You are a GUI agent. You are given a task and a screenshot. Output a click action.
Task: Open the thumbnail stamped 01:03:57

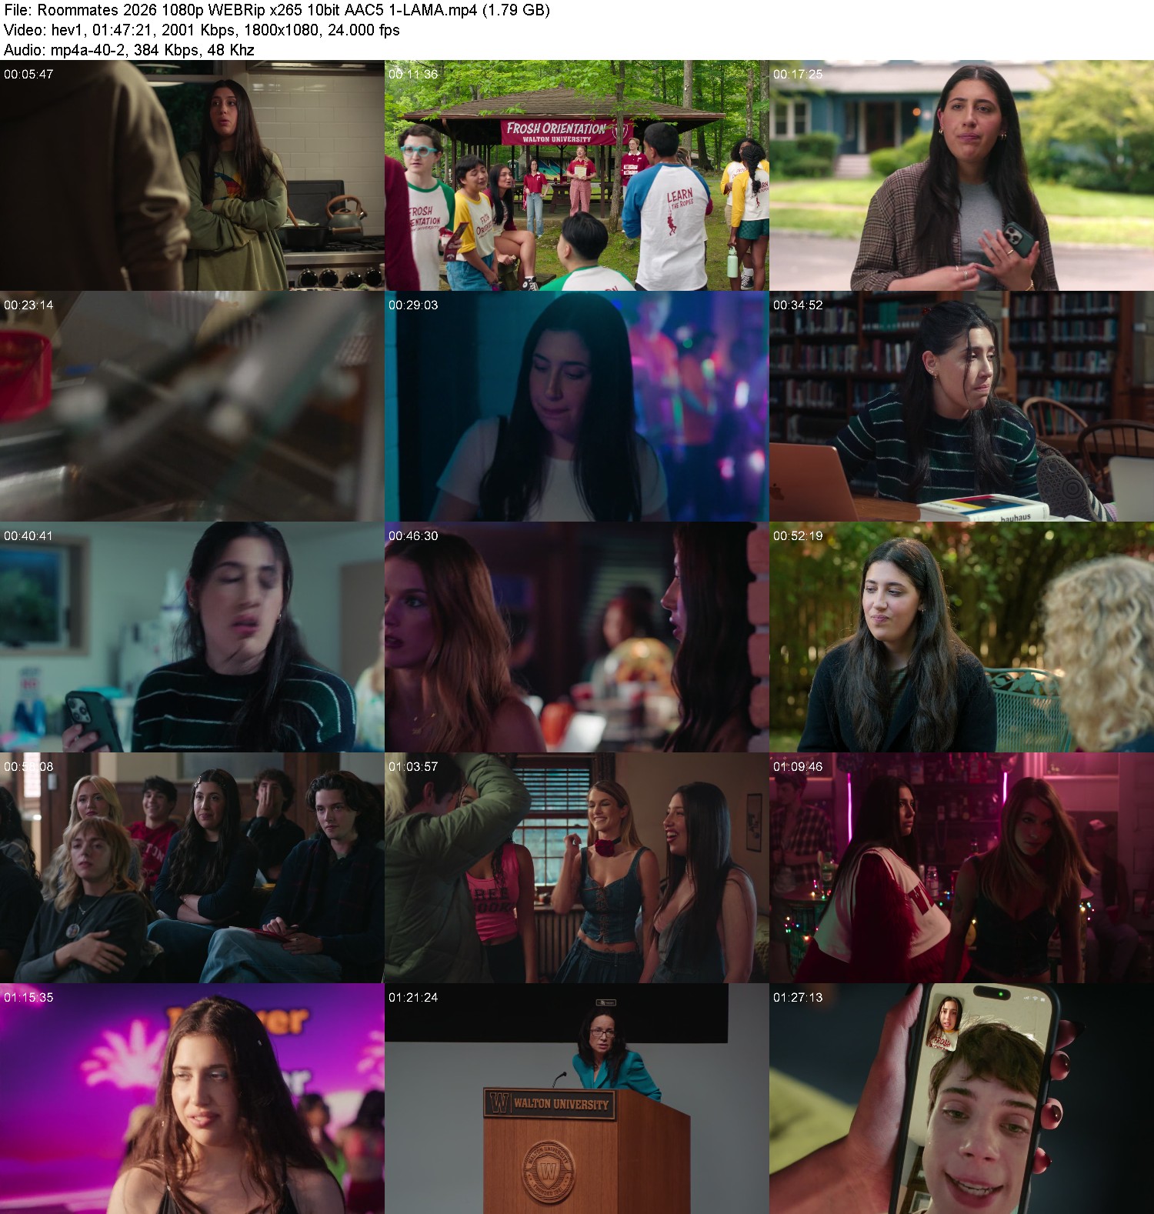point(577,868)
